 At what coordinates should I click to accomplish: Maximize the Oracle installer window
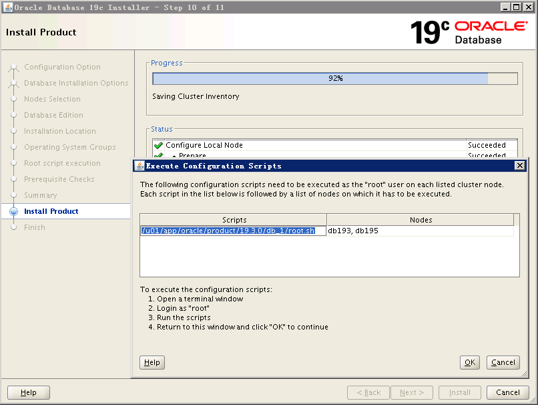pos(517,7)
